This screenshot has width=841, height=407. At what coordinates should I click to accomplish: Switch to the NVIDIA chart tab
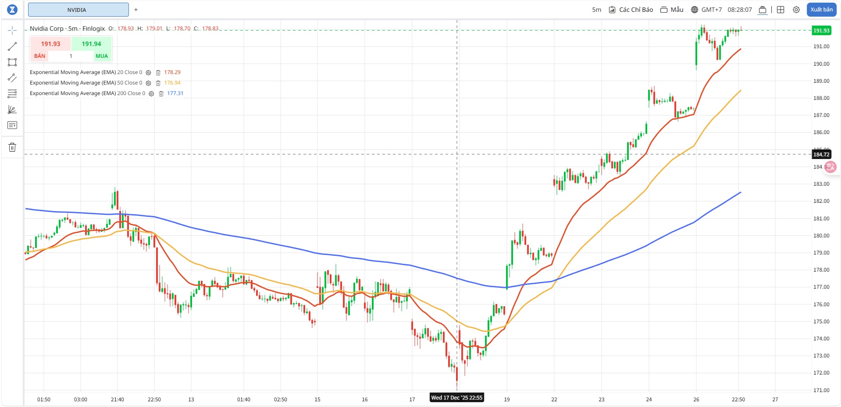pyautogui.click(x=78, y=10)
